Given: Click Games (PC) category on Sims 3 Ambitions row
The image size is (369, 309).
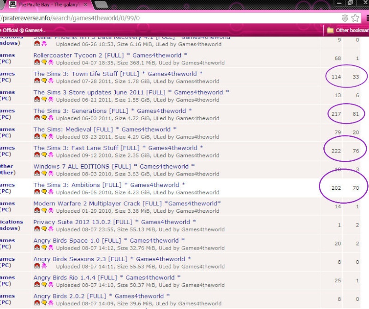Looking at the screenshot, I should [x=7, y=188].
